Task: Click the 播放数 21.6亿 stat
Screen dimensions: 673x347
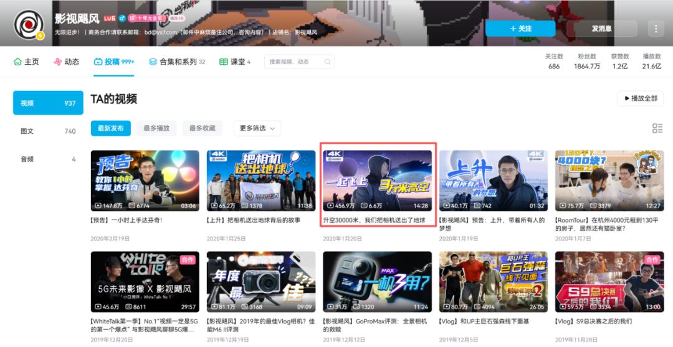Action: coord(652,62)
